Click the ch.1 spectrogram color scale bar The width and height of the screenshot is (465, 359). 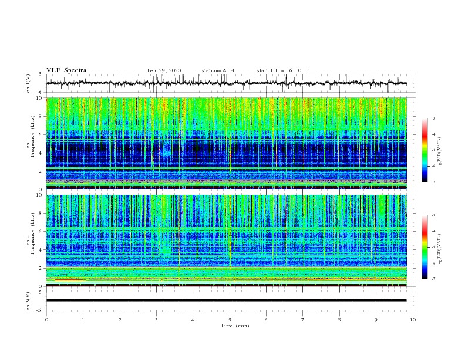(x=425, y=150)
